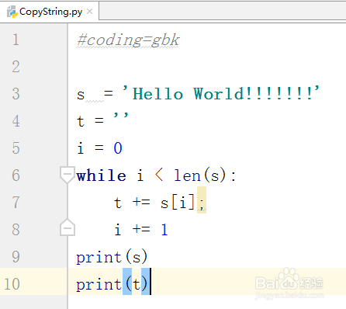Close the CopyString.py tab
This screenshot has width=346, height=309.
(x=89, y=12)
